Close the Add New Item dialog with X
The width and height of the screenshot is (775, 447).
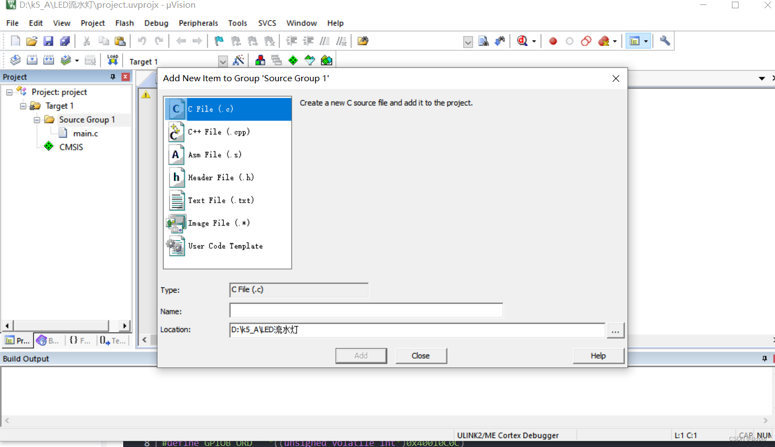[x=616, y=78]
